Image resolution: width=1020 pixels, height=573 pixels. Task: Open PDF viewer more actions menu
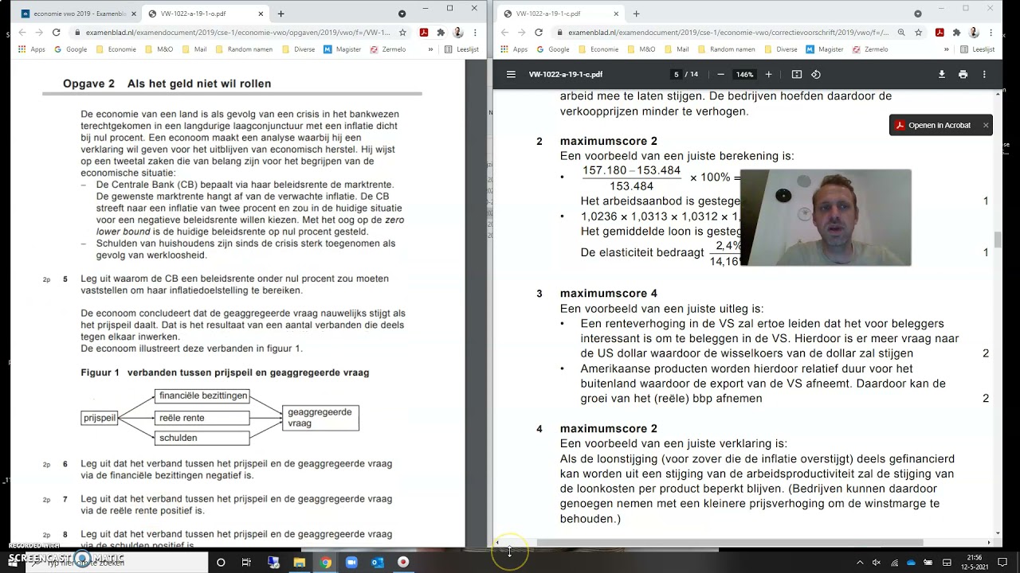click(984, 74)
